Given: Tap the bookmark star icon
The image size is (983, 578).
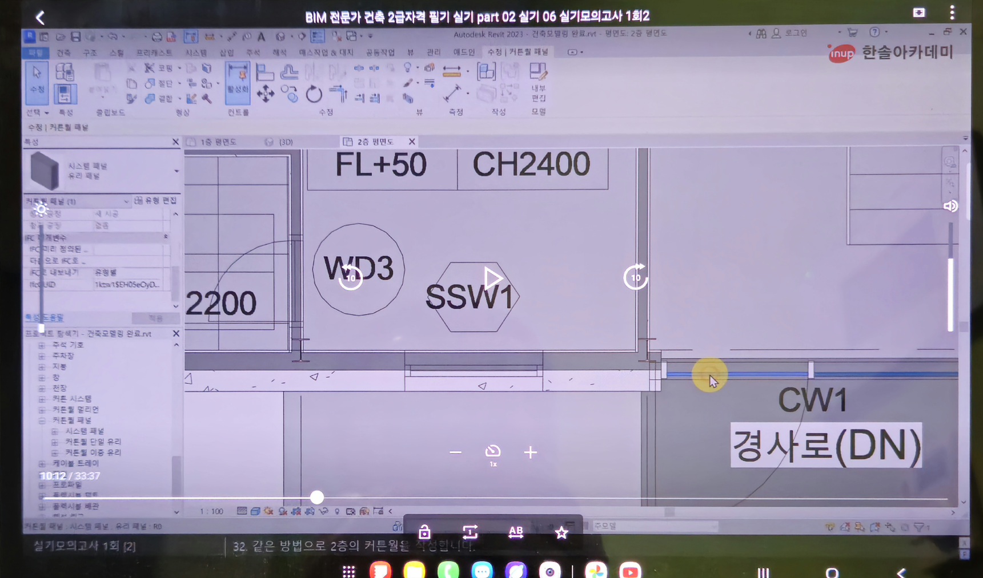Looking at the screenshot, I should click(561, 532).
